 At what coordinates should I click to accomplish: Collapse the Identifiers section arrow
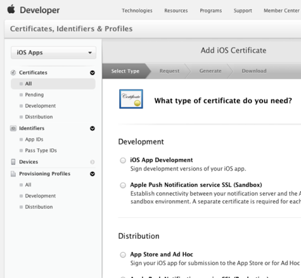pos(92,128)
